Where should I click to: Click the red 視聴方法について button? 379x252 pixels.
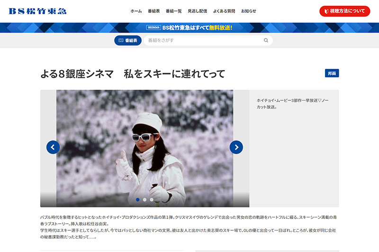345,11
